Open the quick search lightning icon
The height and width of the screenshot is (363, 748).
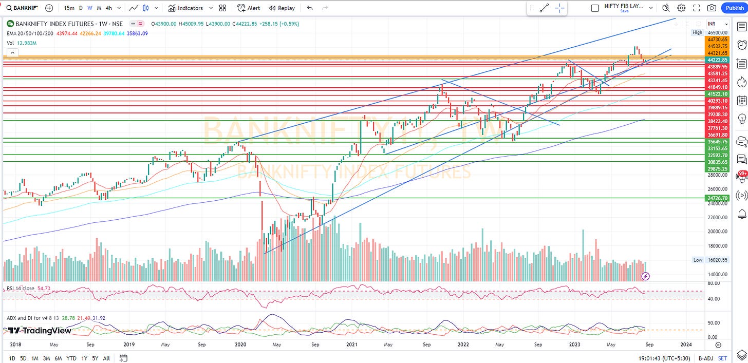tap(666, 8)
